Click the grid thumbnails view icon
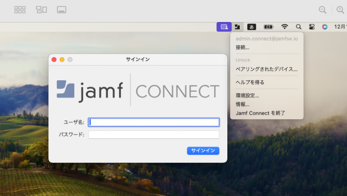The width and height of the screenshot is (347, 196). click(20, 9)
